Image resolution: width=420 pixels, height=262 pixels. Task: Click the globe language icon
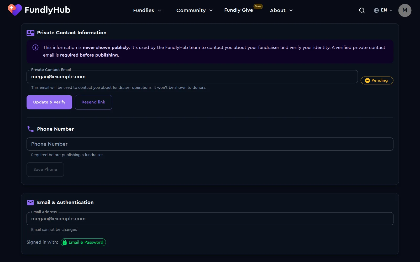click(376, 10)
